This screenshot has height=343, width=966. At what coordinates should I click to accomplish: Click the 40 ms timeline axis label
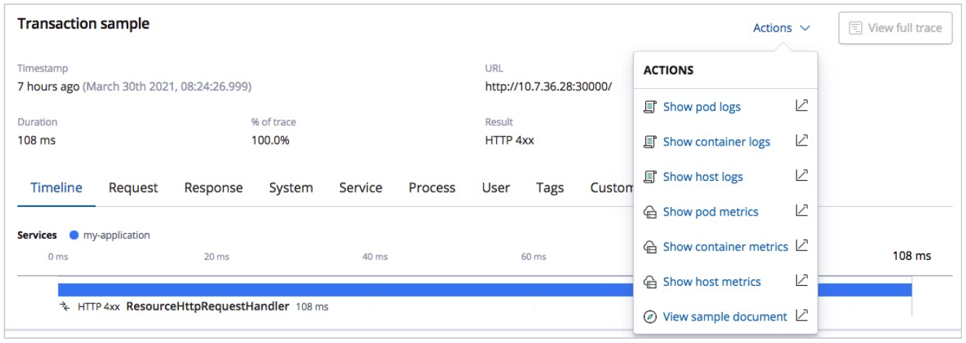click(x=375, y=257)
